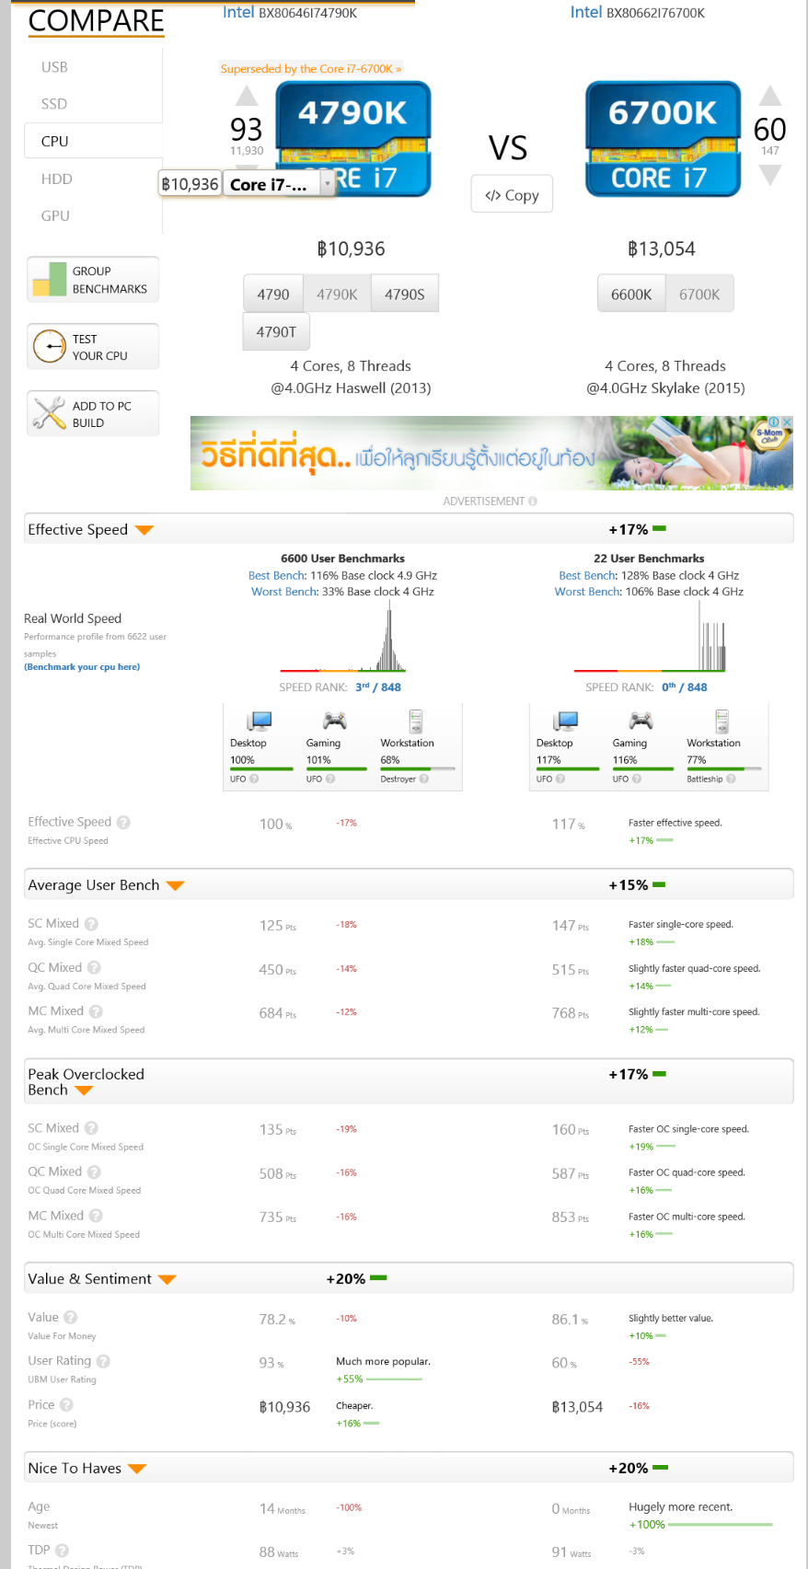Open help icon beside overclocked SC Mixed

click(91, 1128)
